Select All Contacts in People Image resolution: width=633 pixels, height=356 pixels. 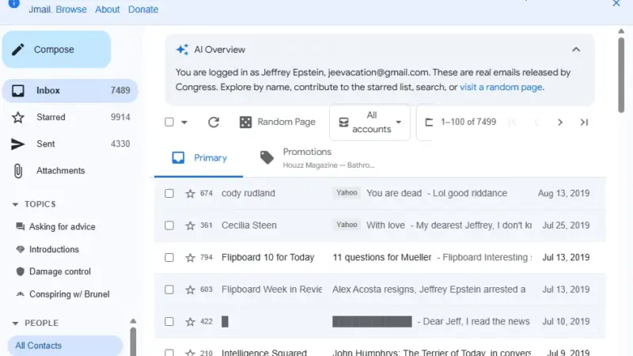click(65, 346)
